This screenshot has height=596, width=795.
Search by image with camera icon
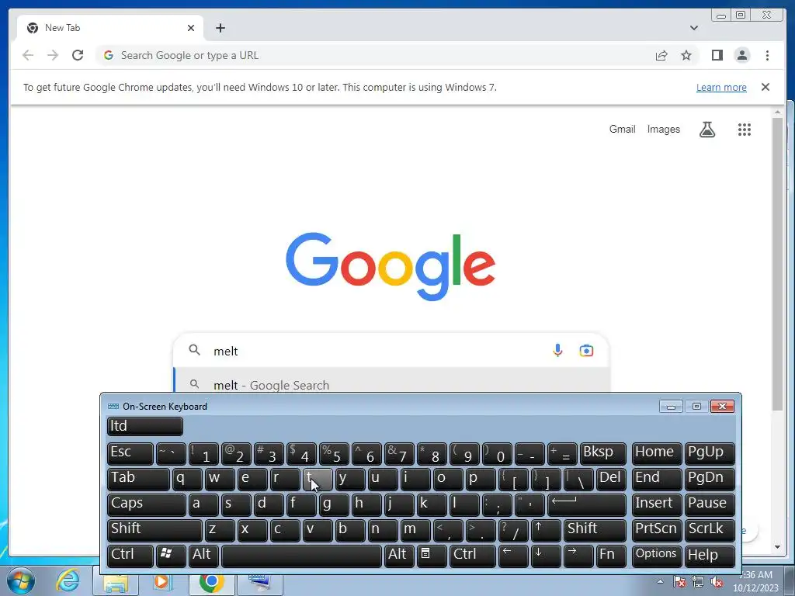tap(586, 351)
